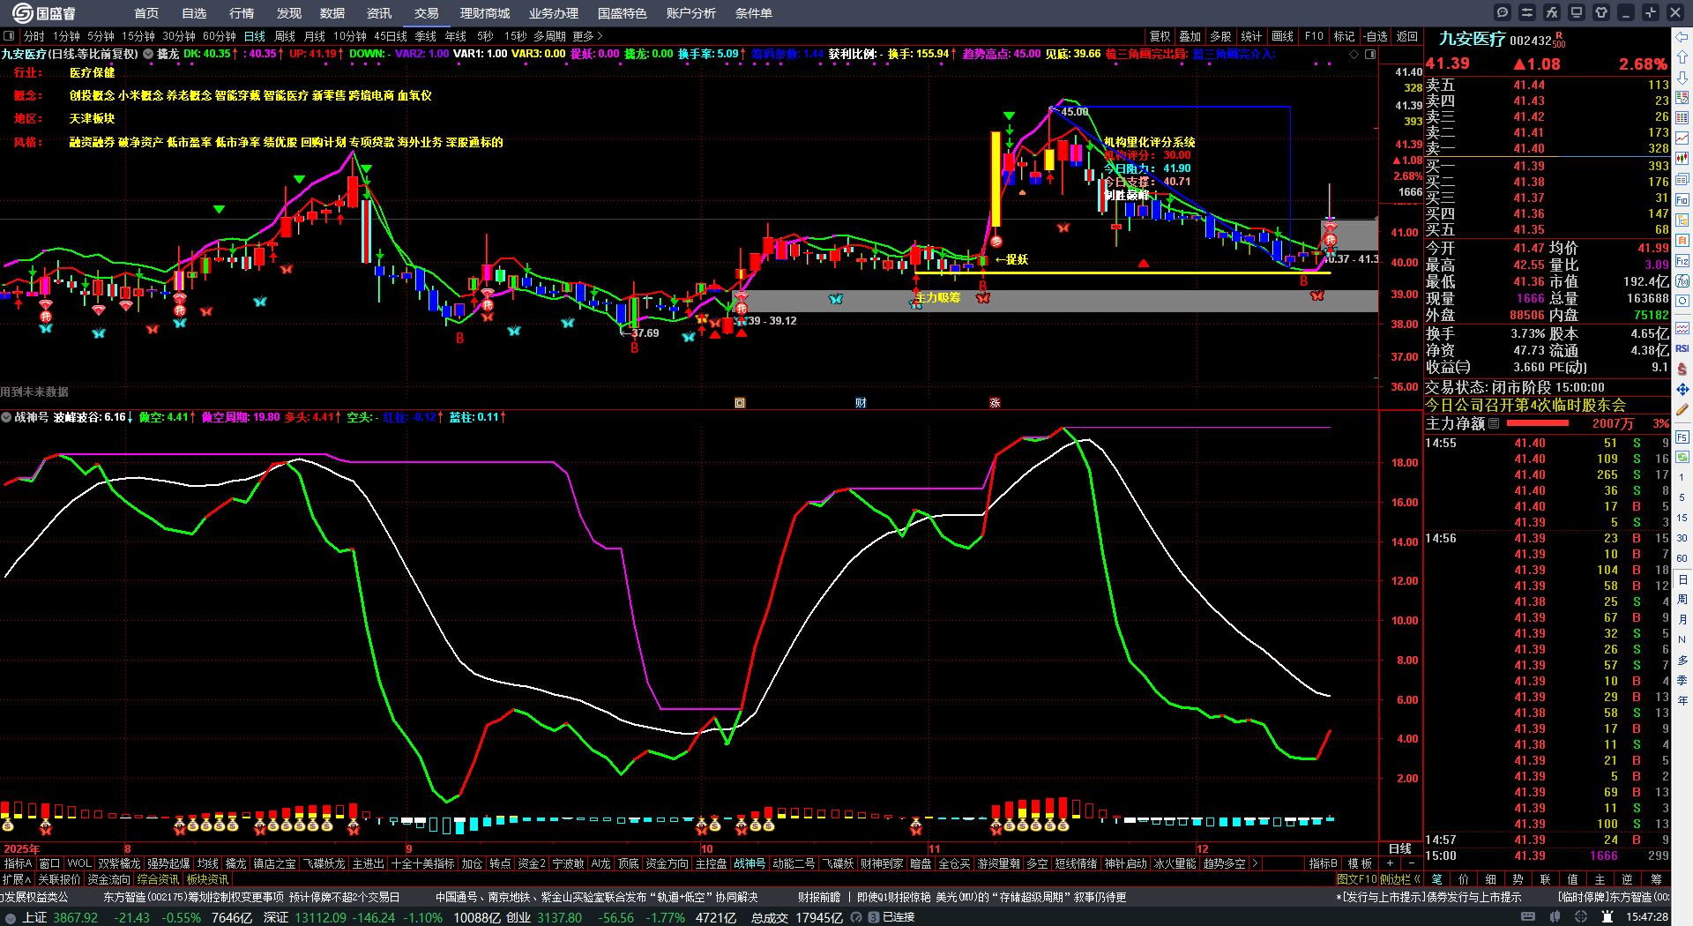Click the 返回 button
This screenshot has width=1693, height=926.
pos(1407,36)
